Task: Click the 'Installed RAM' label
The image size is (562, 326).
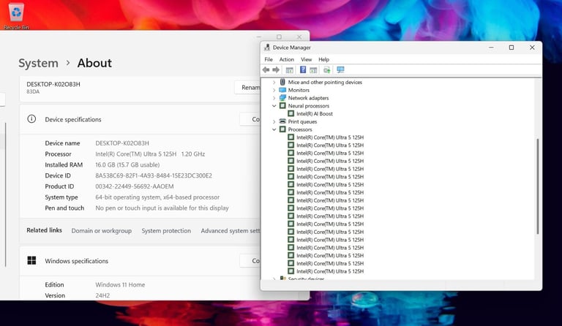Action: click(x=64, y=164)
